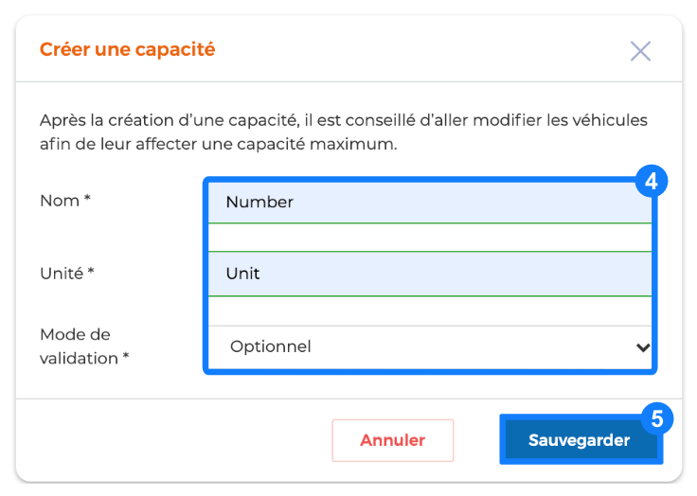
Task: Focus the Unité field containing Unit
Action: 430,274
